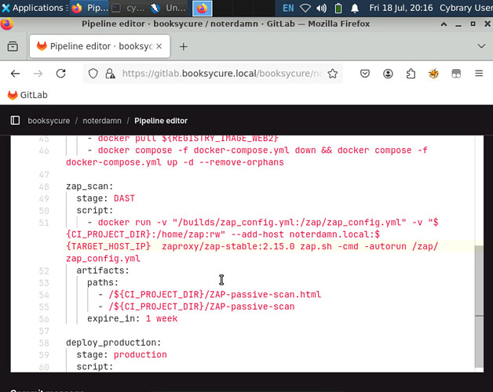Open the Firefox recent tabs list button
The width and height of the screenshot is (493, 392).
point(13,46)
